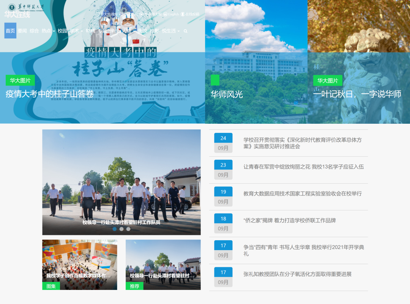The width and height of the screenshot is (410, 304).
Task: Open news 张礼知教授团队在分子氧活化方面取得重要进展
Action: (x=297, y=274)
